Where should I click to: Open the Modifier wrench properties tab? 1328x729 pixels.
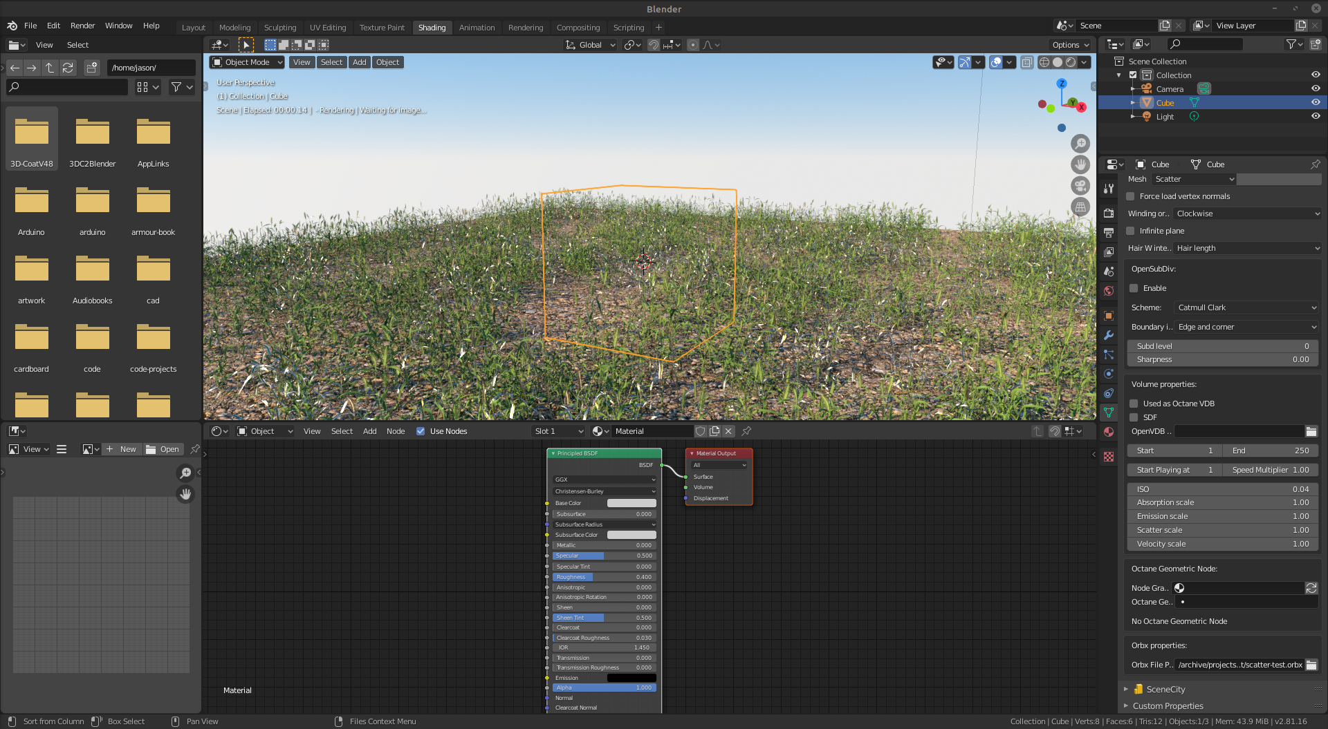[x=1109, y=335]
